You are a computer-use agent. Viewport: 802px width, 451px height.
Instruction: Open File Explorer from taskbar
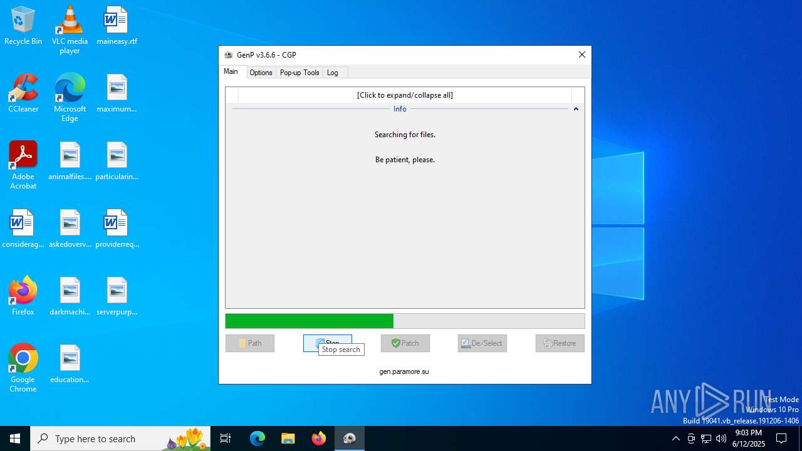[288, 438]
